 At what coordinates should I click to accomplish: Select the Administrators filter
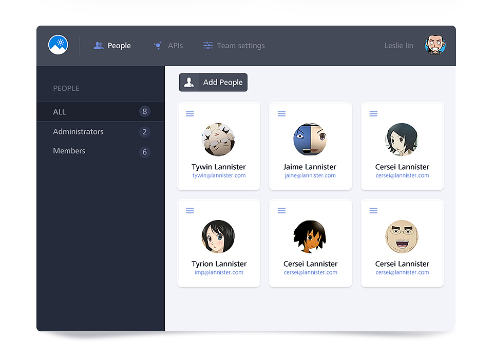(101, 132)
